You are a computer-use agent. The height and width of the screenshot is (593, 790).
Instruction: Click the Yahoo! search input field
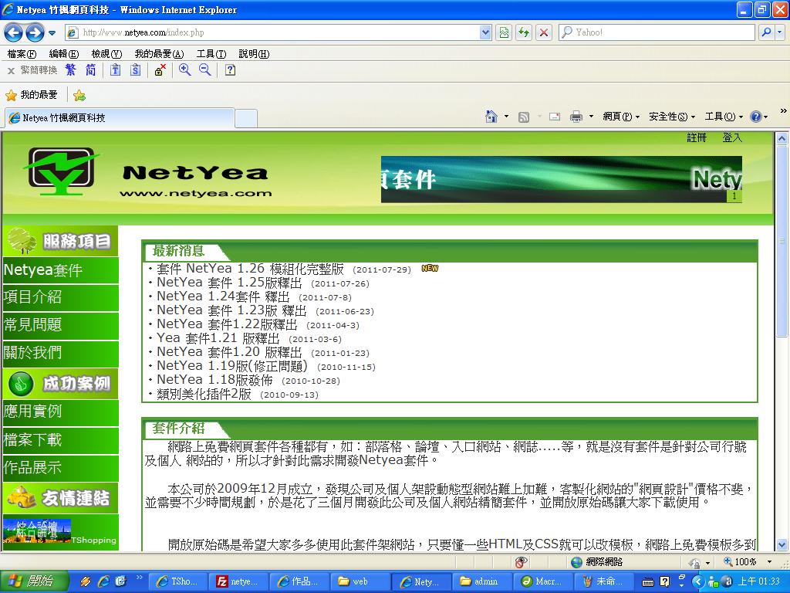657,32
